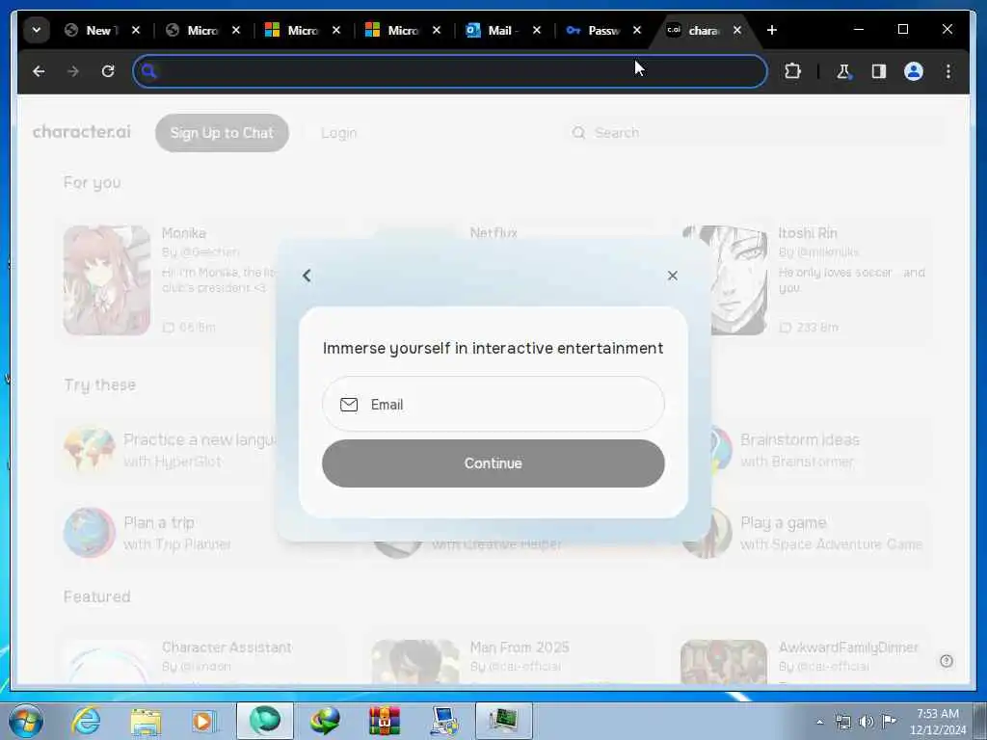Viewport: 987px width, 740px height.
Task: Open the Extensions puzzle icon
Action: click(x=792, y=71)
